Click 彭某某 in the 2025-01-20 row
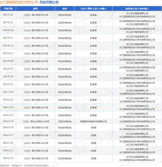Screen dimensions: 162x167 pyautogui.click(x=93, y=30)
